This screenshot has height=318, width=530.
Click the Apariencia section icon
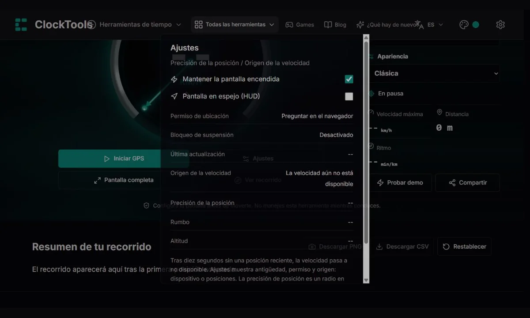(x=371, y=57)
